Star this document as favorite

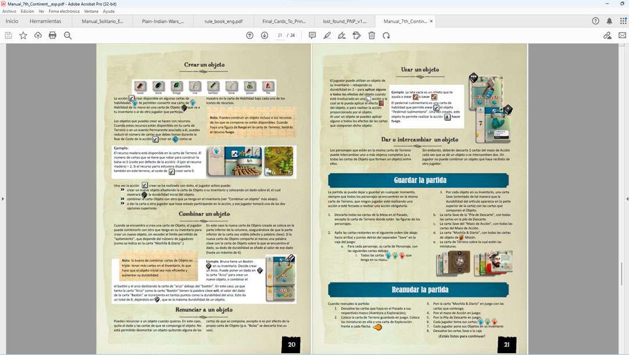[x=23, y=35]
